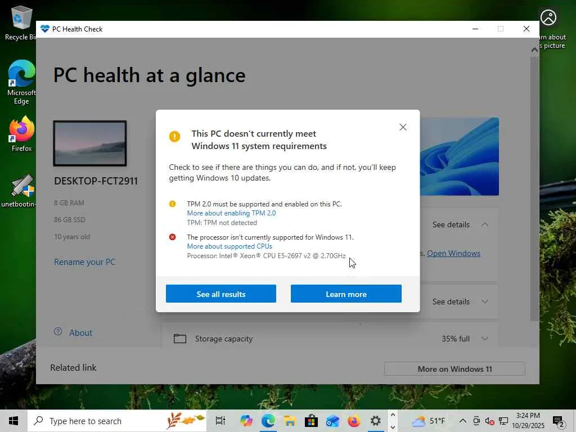The image size is (576, 432).
Task: Click Learn more button
Action: (x=346, y=294)
